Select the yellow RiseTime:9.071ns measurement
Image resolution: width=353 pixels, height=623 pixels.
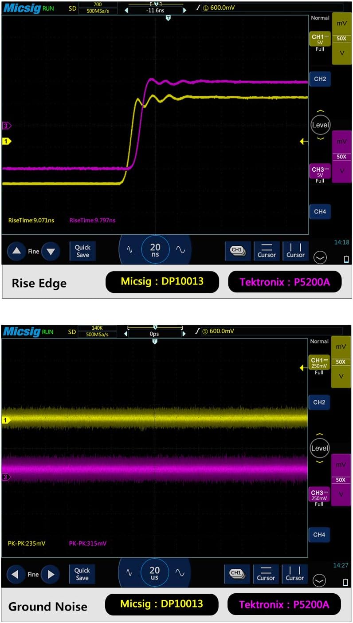31,220
